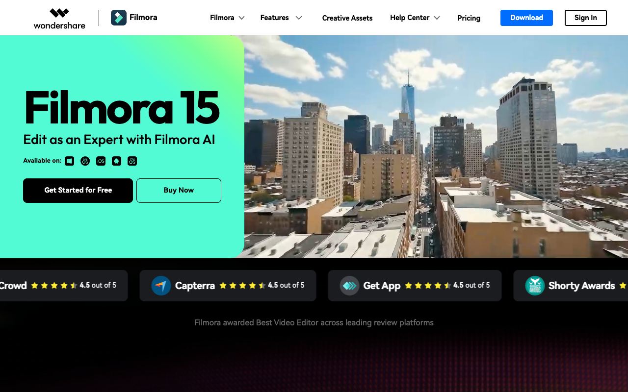This screenshot has width=628, height=392.
Task: Select the macOS platform icon
Action: click(x=85, y=161)
